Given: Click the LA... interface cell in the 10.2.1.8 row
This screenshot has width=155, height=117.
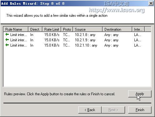Looking at the screenshot, I should [x=138, y=35].
